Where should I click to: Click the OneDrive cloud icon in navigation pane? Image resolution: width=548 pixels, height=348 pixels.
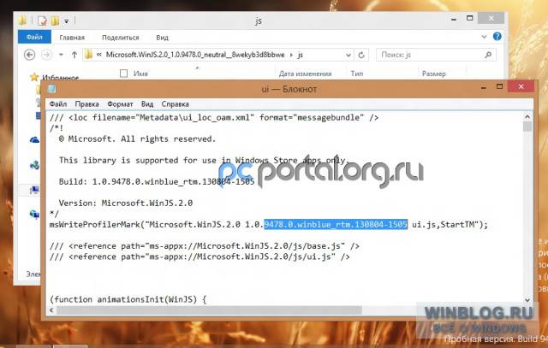pos(34,140)
